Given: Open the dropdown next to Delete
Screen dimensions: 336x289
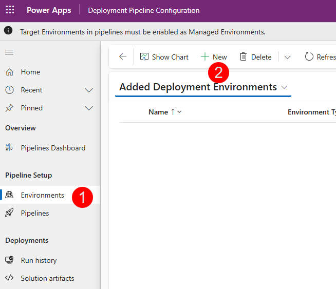Looking at the screenshot, I should coord(287,57).
